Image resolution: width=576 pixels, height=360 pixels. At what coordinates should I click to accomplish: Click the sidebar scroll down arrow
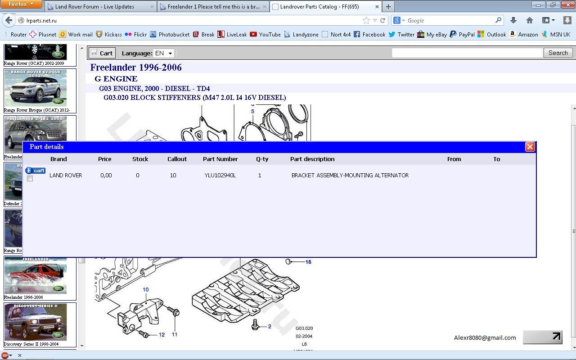(81, 346)
